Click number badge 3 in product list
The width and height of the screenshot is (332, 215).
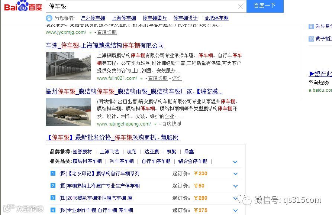coord(53,198)
